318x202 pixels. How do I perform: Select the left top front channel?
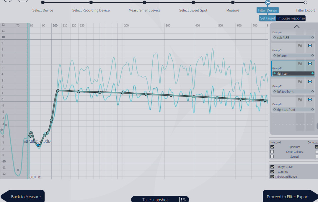click(293, 91)
